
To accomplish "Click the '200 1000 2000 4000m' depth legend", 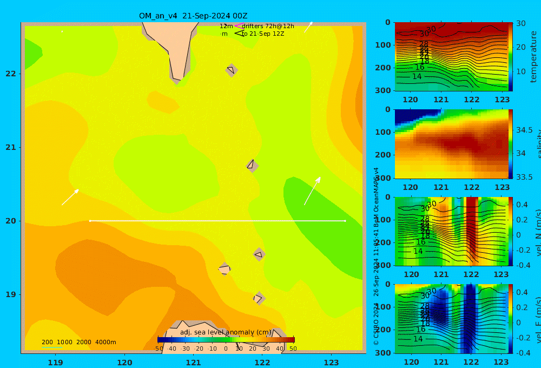I will 78,342.
